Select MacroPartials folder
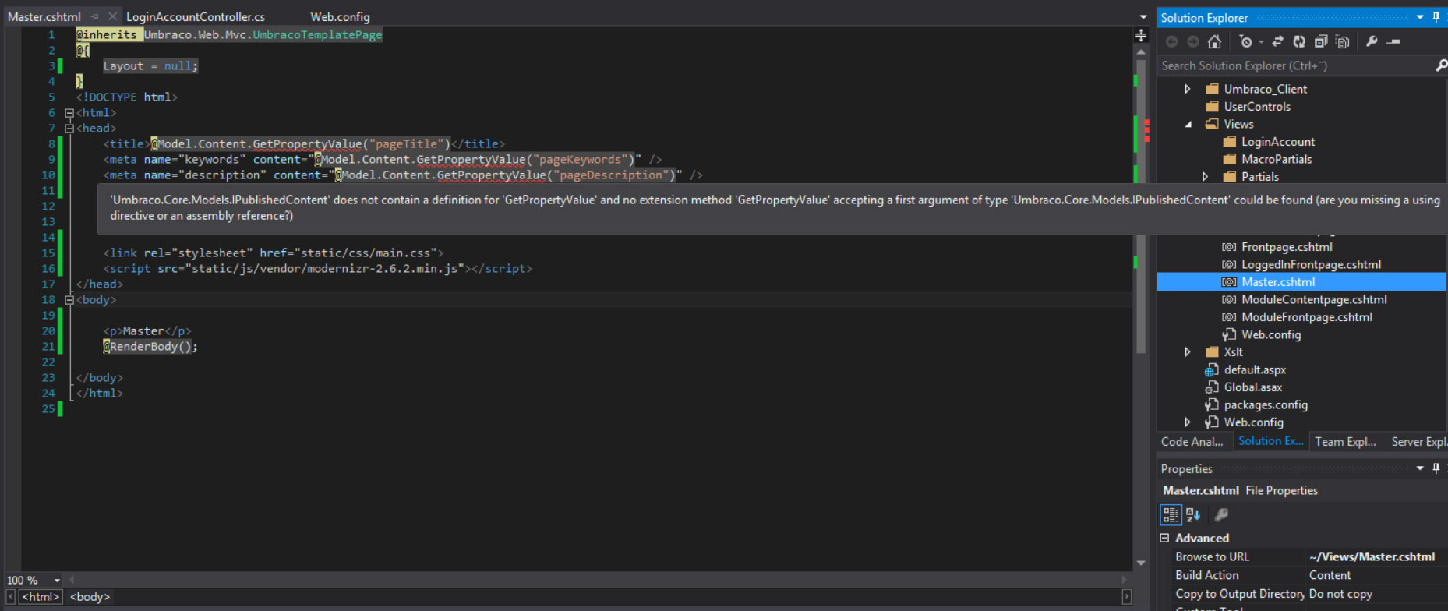 1277,159
